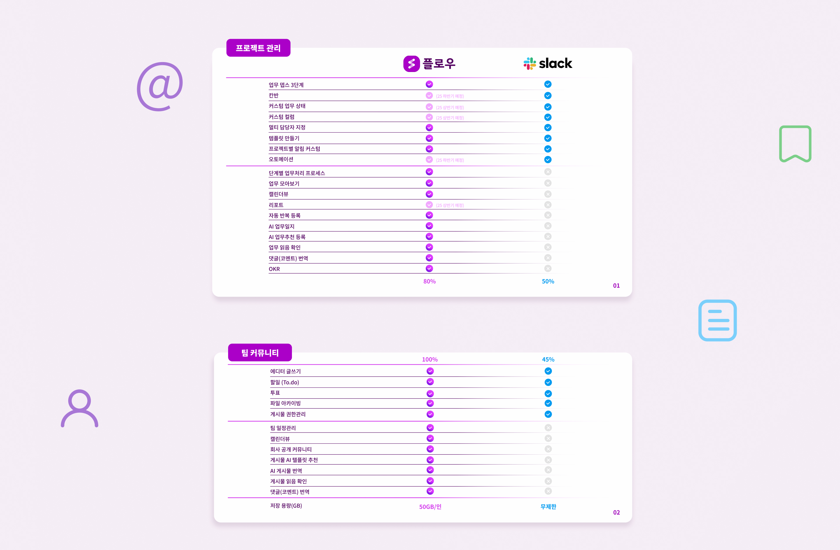
Task: Click the 80% score under 플로우
Action: point(430,281)
